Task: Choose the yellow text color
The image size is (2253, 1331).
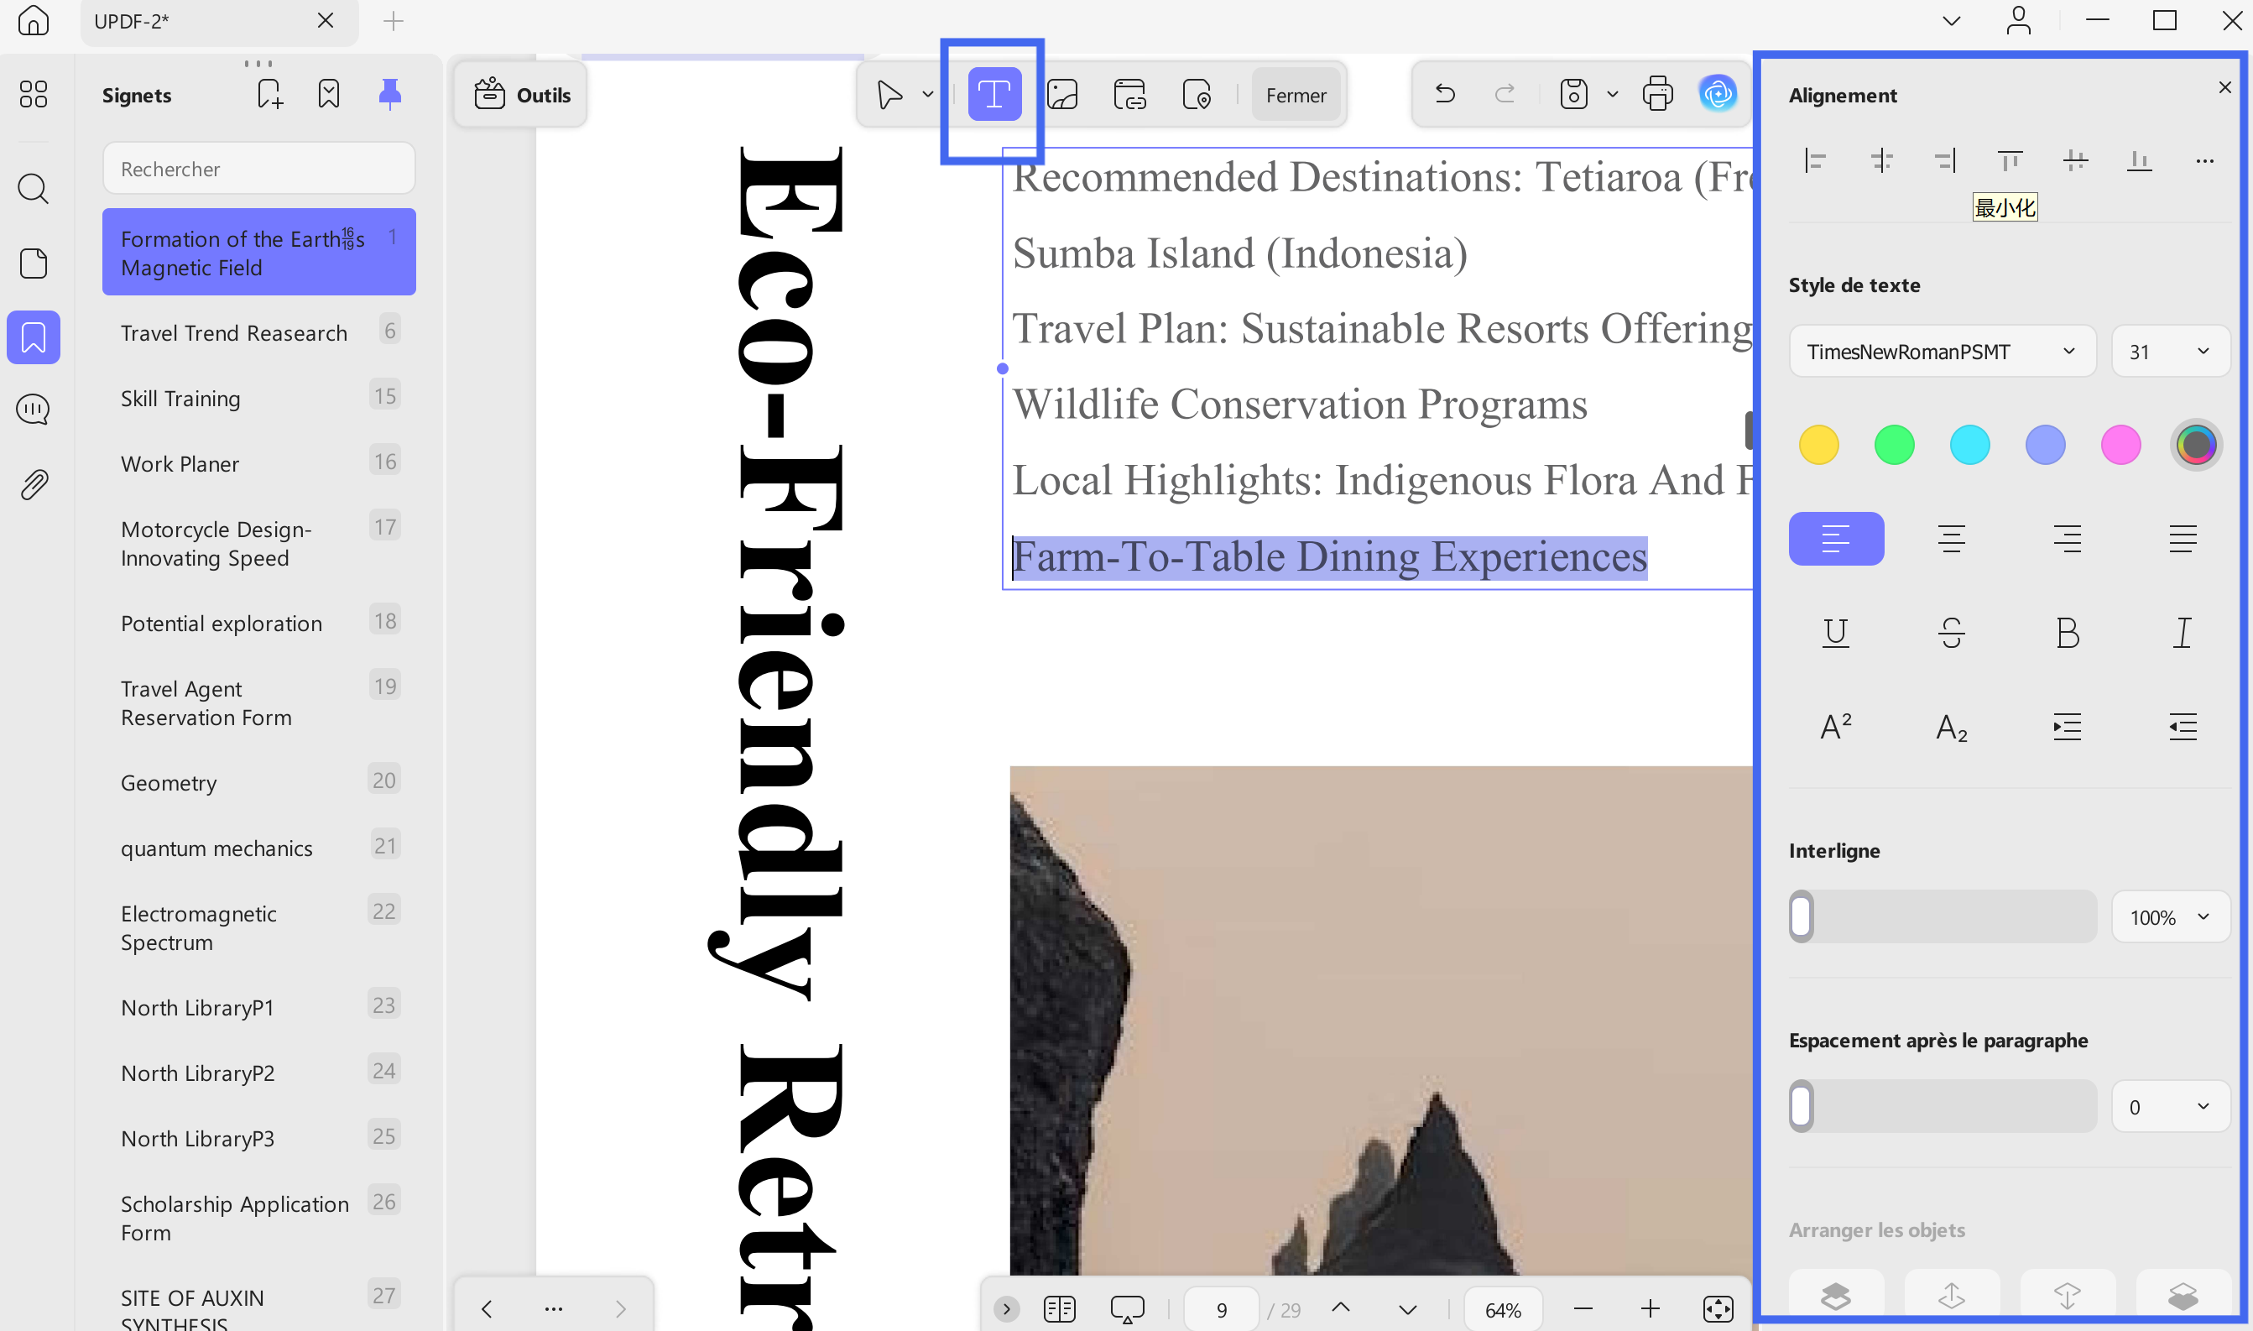Action: click(x=1818, y=445)
